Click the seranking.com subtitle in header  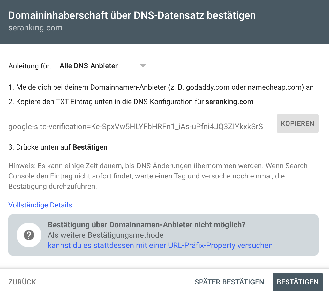tap(35, 28)
